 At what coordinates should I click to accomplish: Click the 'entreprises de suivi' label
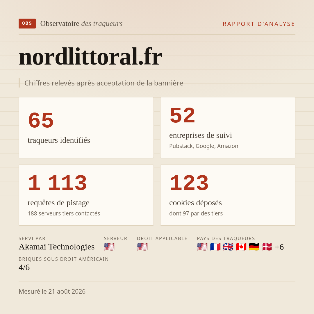click(200, 135)
